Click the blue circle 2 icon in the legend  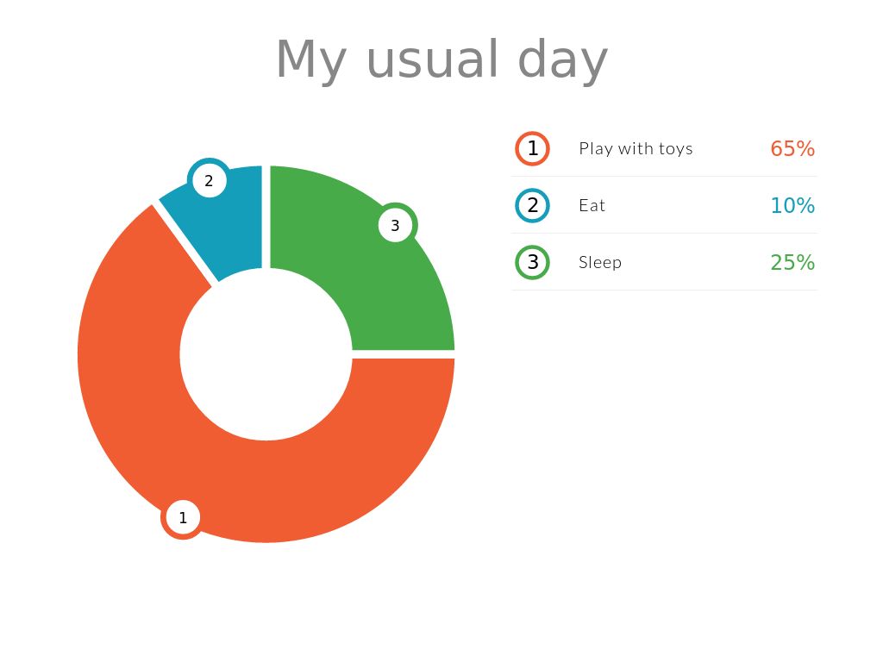[532, 205]
